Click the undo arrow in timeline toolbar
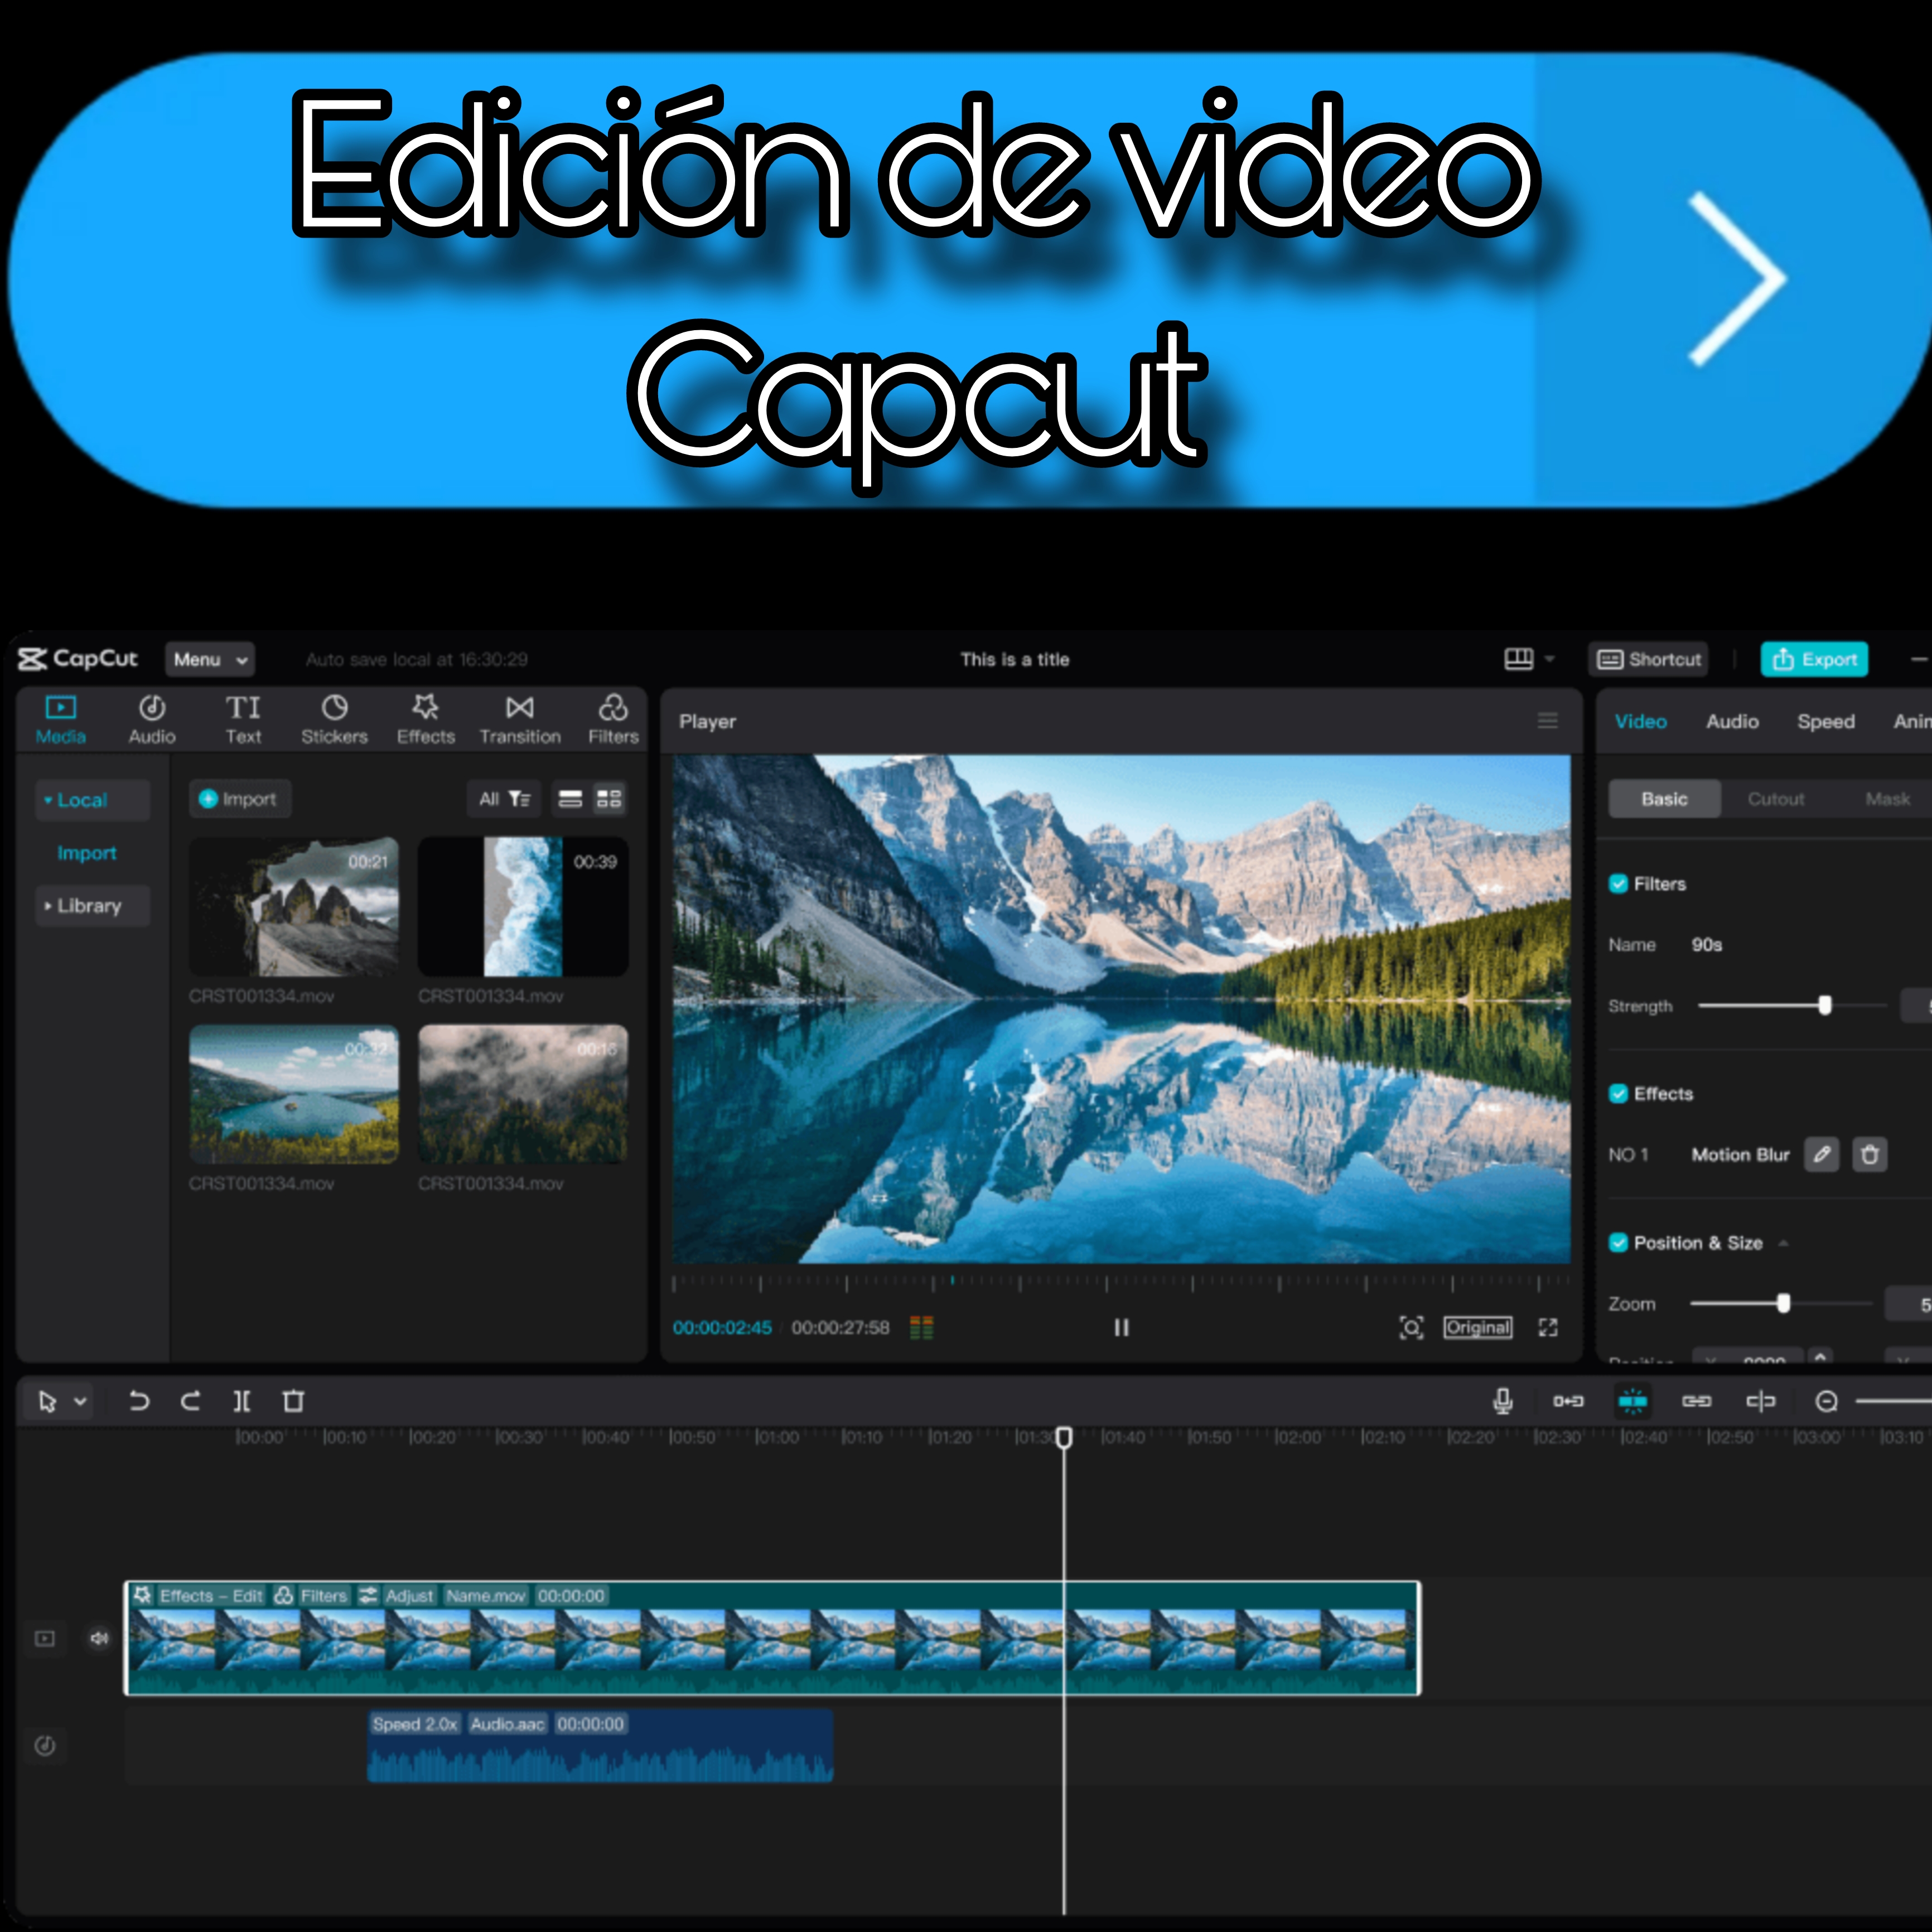 click(139, 1401)
